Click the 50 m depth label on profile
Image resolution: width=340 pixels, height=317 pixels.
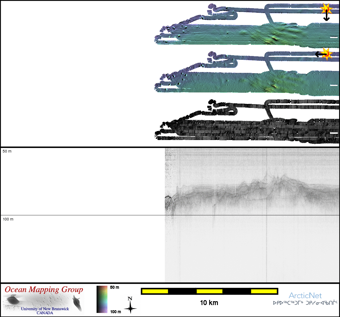7,151
